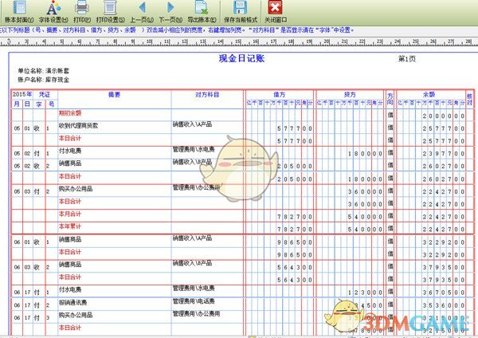The image size is (478, 338).
Task: Open 打印设置 print settings
Action: tap(110, 12)
